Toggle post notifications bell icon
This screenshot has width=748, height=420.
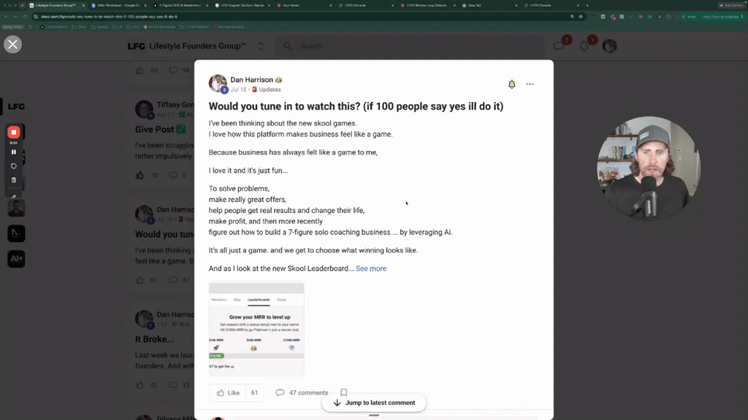coord(511,85)
